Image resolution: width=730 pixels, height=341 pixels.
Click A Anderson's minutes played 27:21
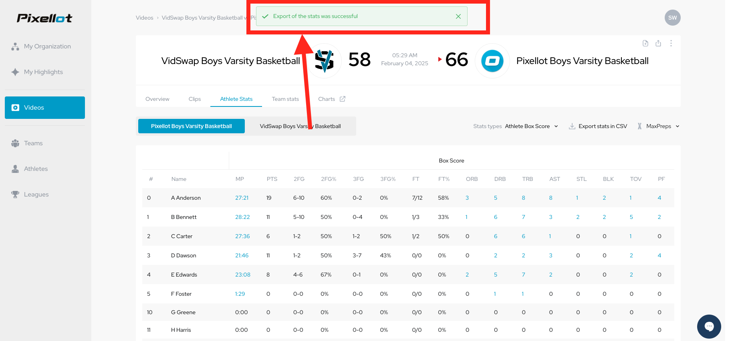pos(242,198)
